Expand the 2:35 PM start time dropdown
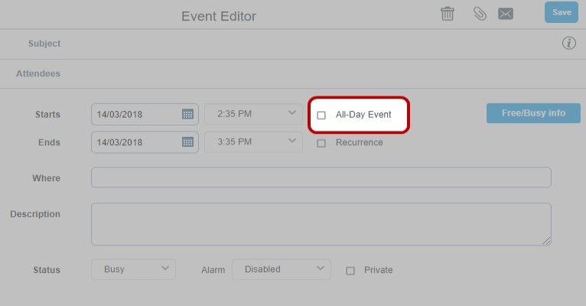This screenshot has height=306, width=586. click(x=253, y=114)
